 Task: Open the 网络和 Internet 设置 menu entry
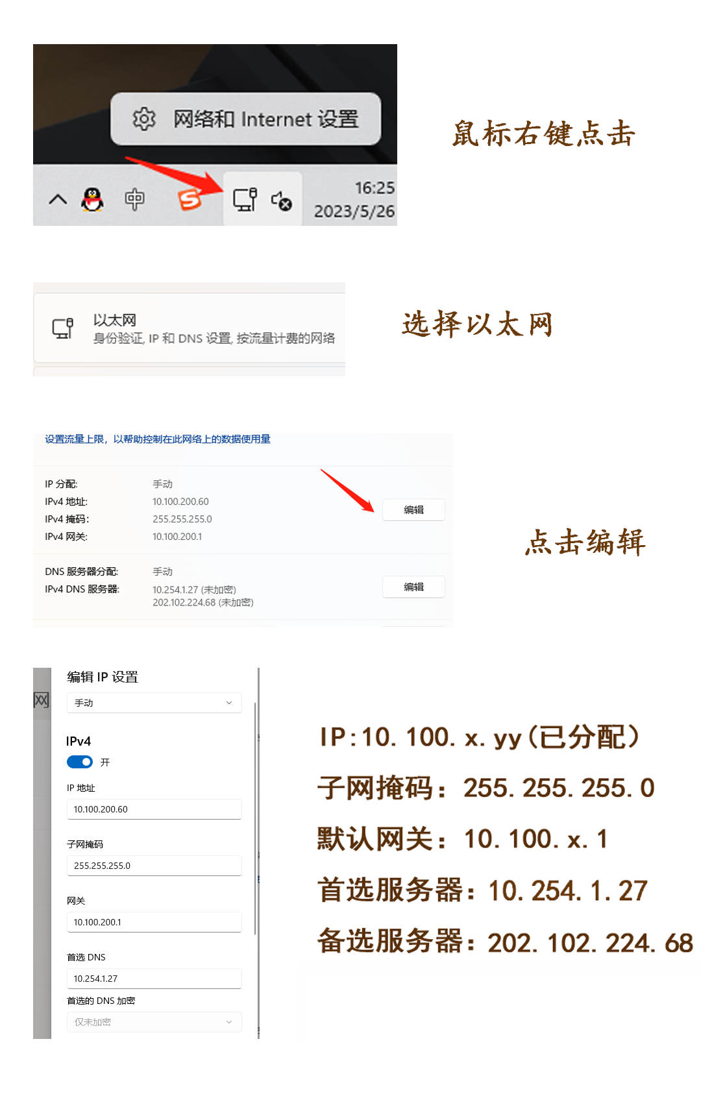(x=245, y=119)
